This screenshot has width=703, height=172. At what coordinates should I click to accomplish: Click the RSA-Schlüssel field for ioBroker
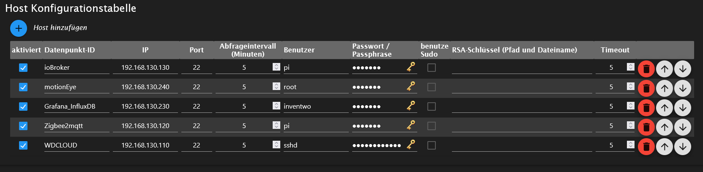coord(522,68)
